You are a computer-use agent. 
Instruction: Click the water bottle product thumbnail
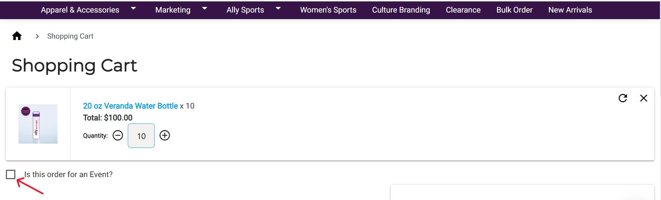38,124
